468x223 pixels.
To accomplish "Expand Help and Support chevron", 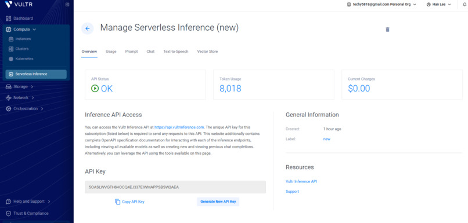I will 49,202.
